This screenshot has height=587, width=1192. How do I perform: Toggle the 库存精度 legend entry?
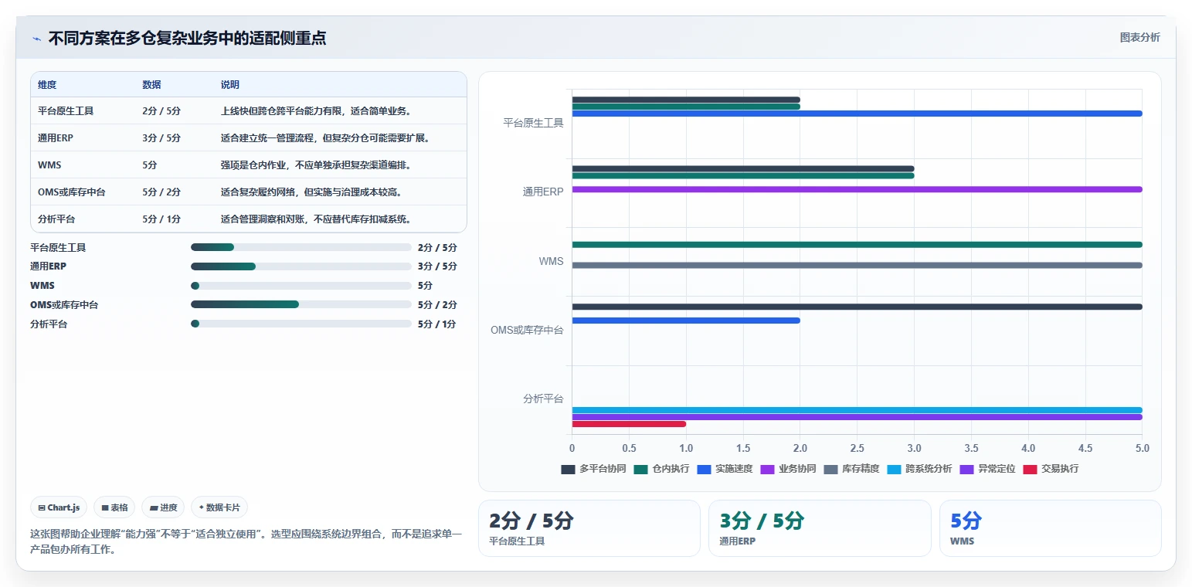point(851,469)
